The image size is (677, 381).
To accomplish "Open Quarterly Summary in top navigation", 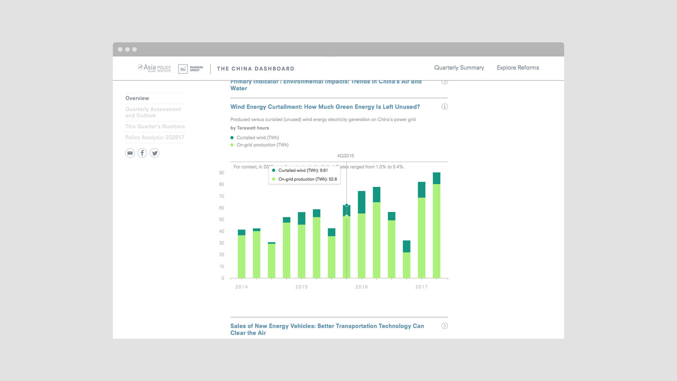I will [x=459, y=68].
